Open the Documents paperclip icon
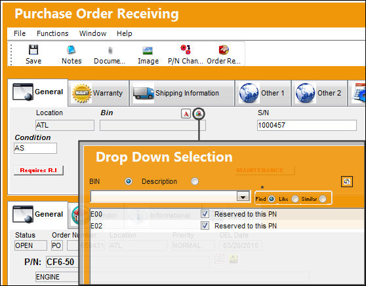 point(110,50)
